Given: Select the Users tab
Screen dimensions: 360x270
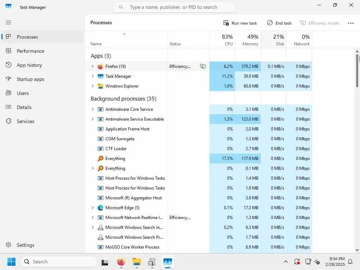Looking at the screenshot, I should click(42, 93).
